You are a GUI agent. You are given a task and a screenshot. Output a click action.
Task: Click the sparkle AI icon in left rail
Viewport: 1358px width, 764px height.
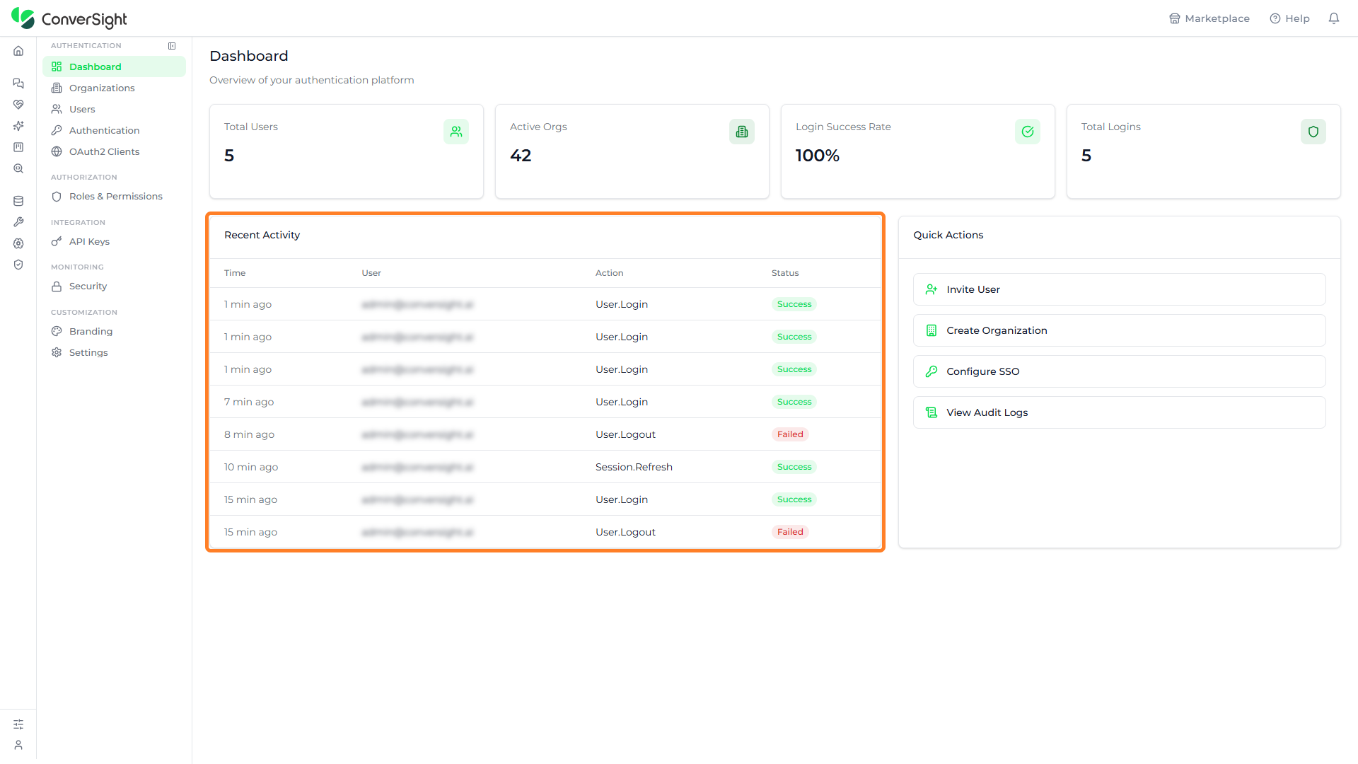[x=18, y=126]
